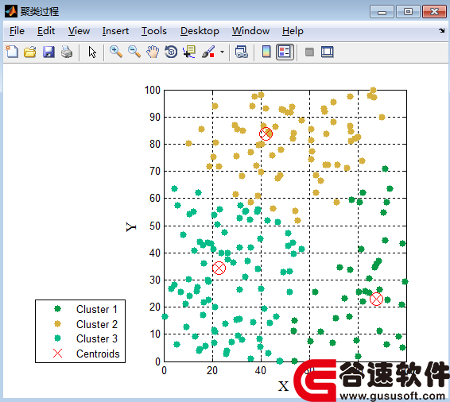Image resolution: width=450 pixels, height=402 pixels.
Task: Click the centroid marker of the dark green cluster
Action: (376, 299)
